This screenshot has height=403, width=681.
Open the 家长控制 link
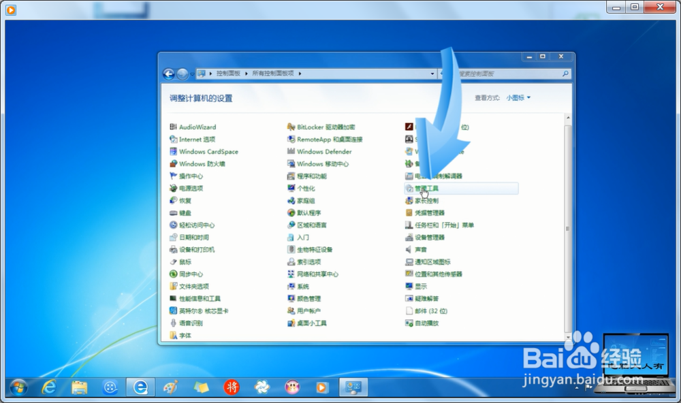click(x=426, y=201)
